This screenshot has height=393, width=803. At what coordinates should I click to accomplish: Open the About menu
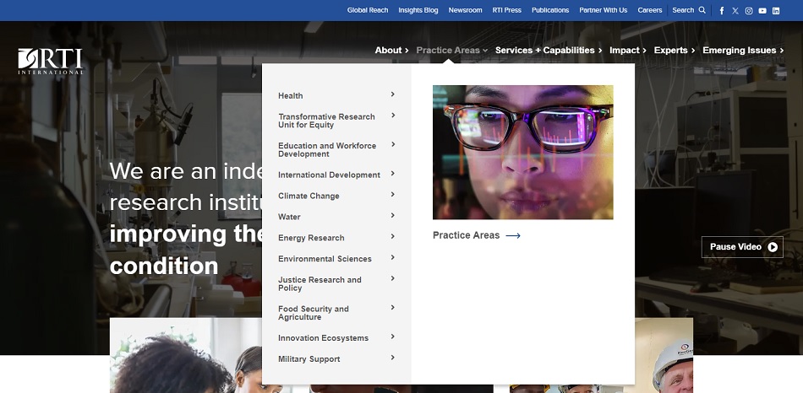(x=391, y=50)
